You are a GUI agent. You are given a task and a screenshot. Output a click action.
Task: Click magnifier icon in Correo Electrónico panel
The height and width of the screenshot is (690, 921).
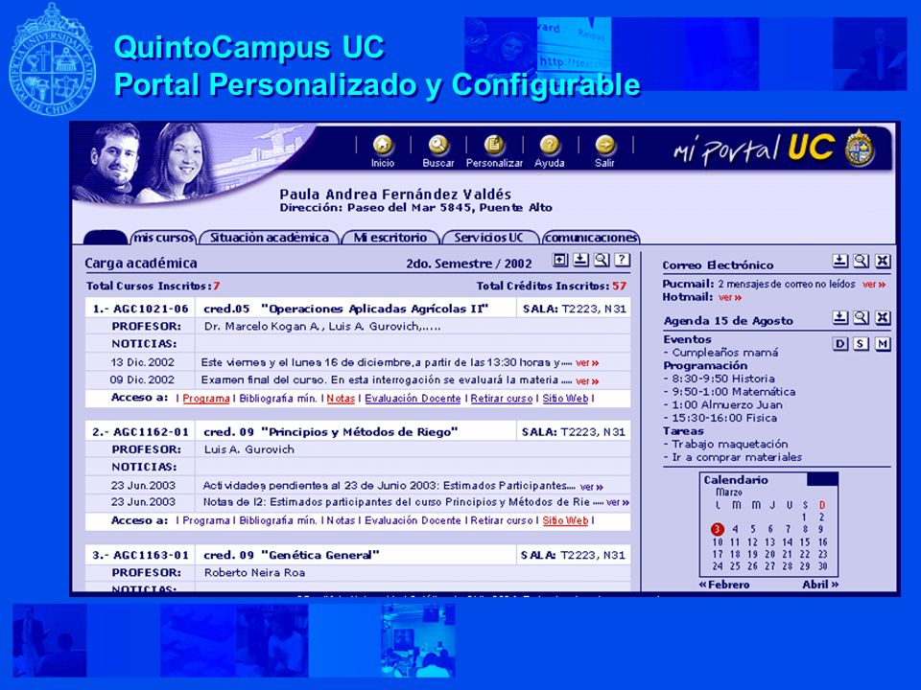coord(862,261)
